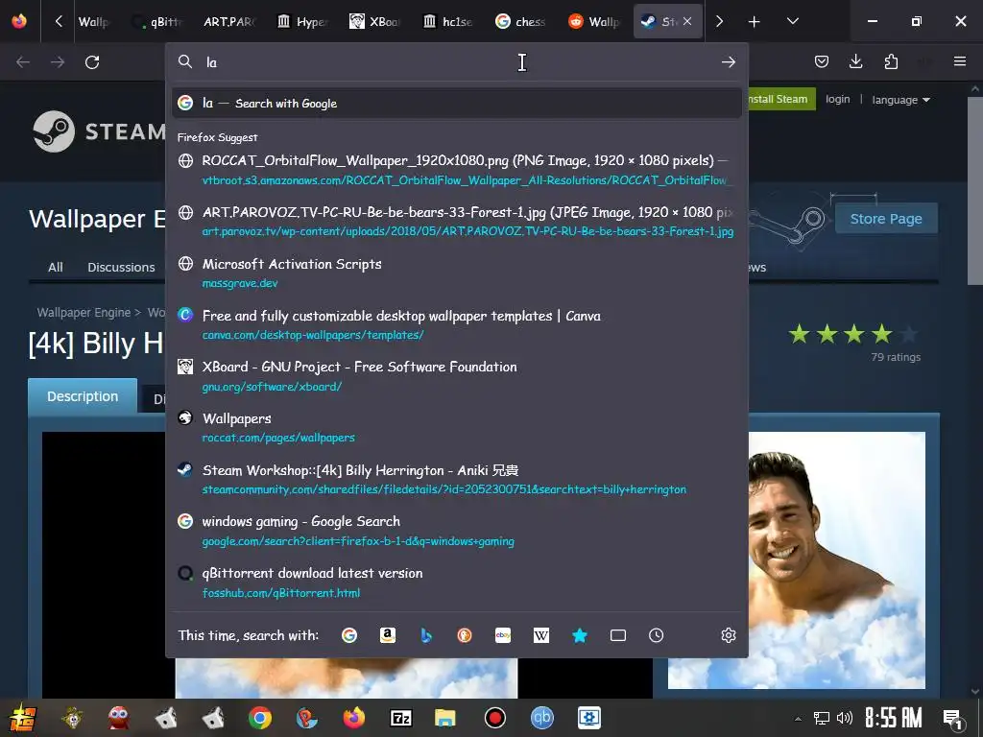Search in History clock icon
This screenshot has width=983, height=737.
click(x=657, y=635)
